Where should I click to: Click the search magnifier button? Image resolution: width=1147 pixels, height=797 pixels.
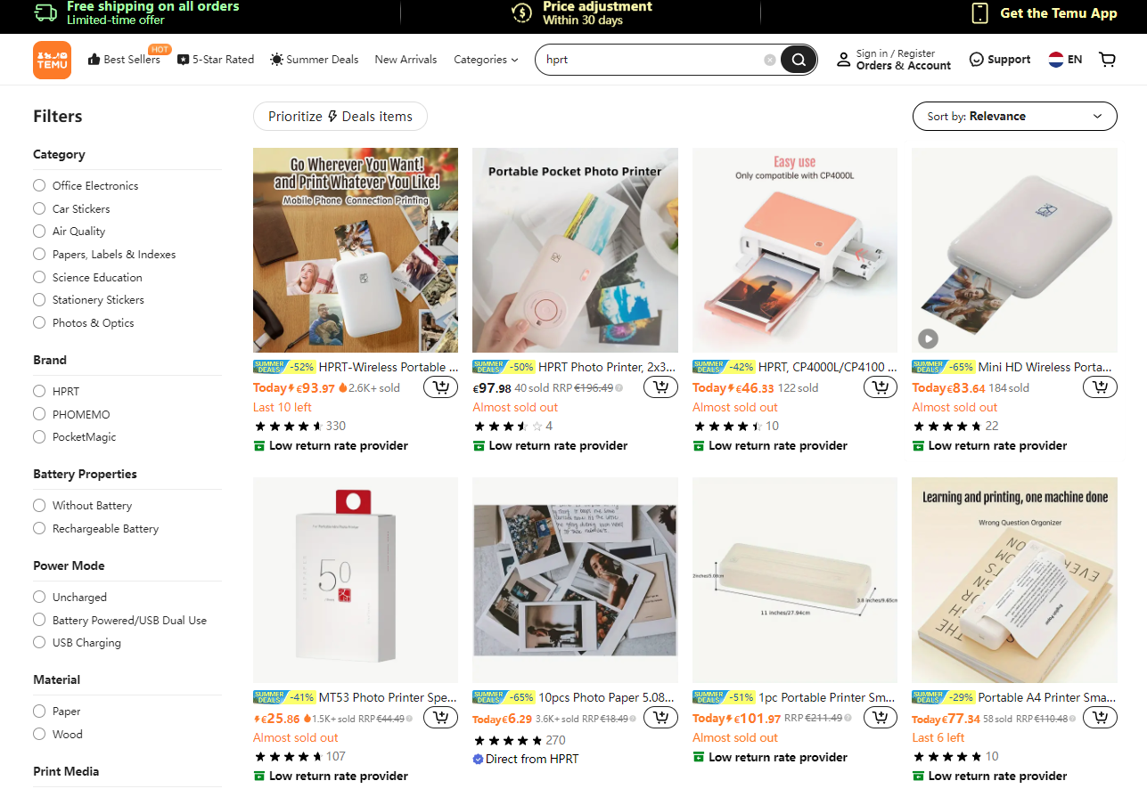(x=799, y=60)
